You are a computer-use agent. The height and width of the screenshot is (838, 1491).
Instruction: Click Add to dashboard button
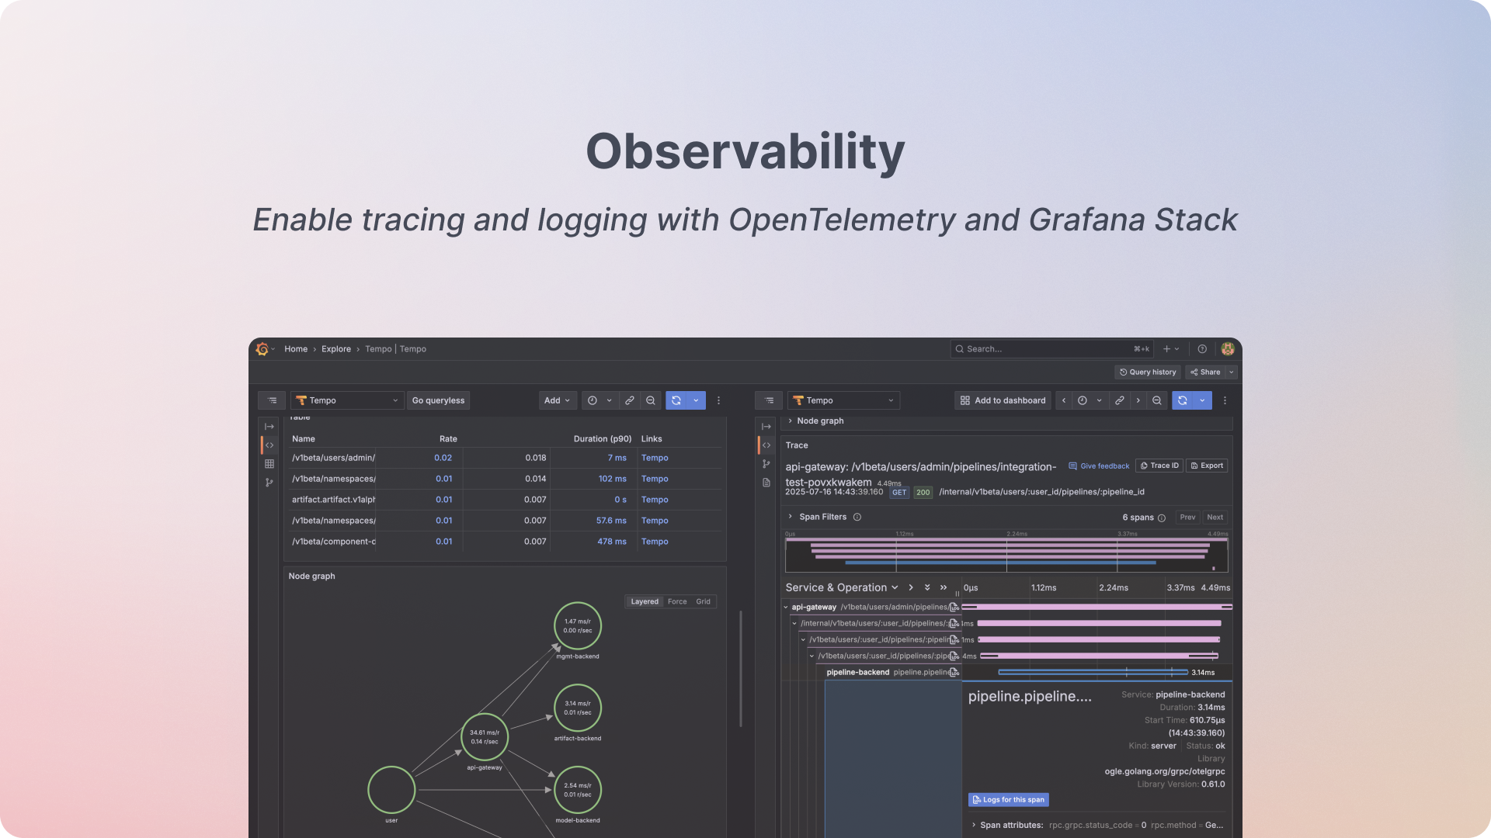coord(1003,400)
